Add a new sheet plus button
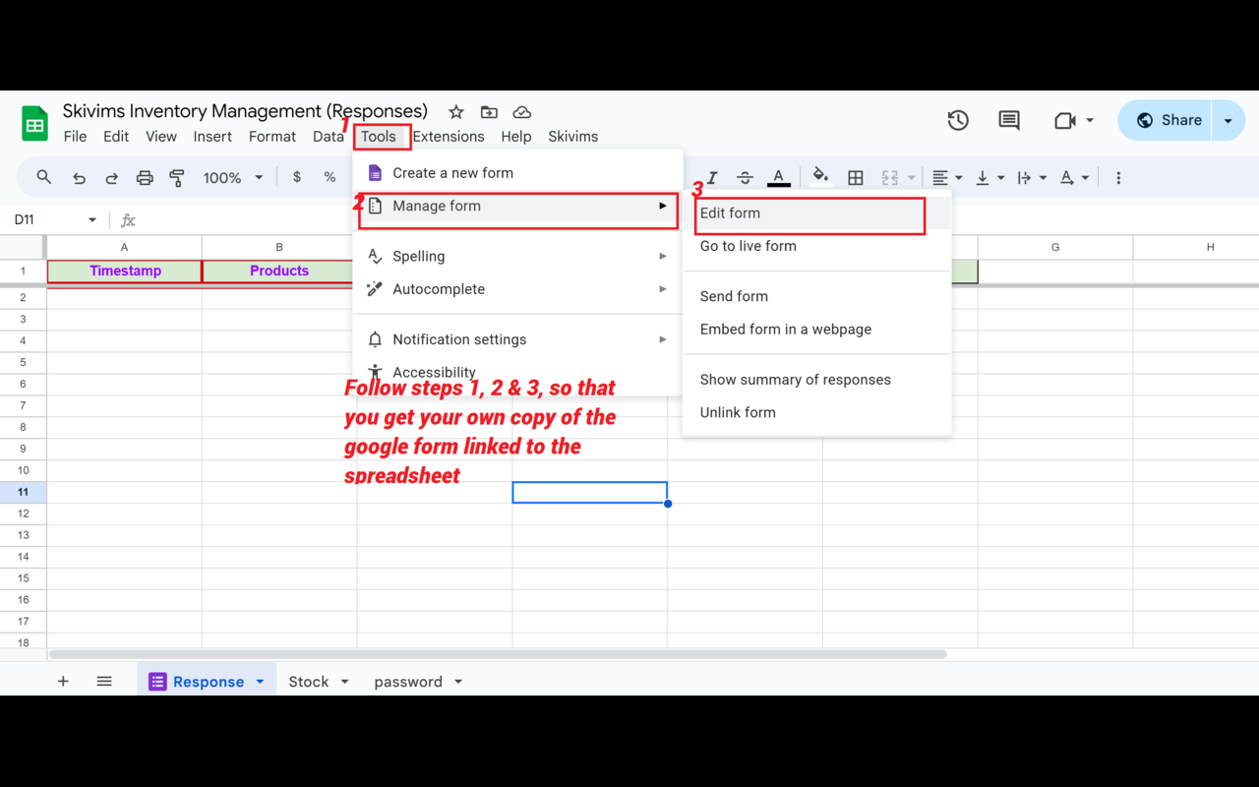 tap(63, 682)
